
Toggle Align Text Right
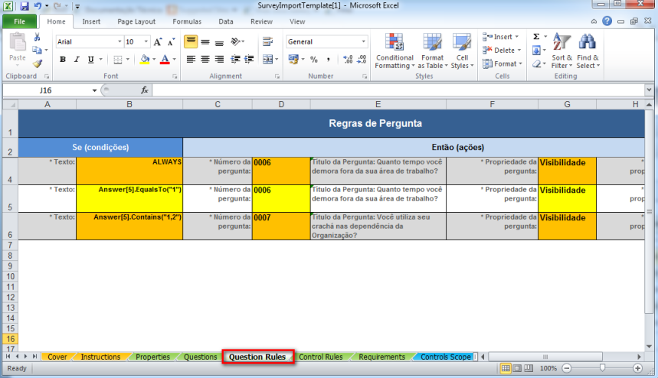220,59
